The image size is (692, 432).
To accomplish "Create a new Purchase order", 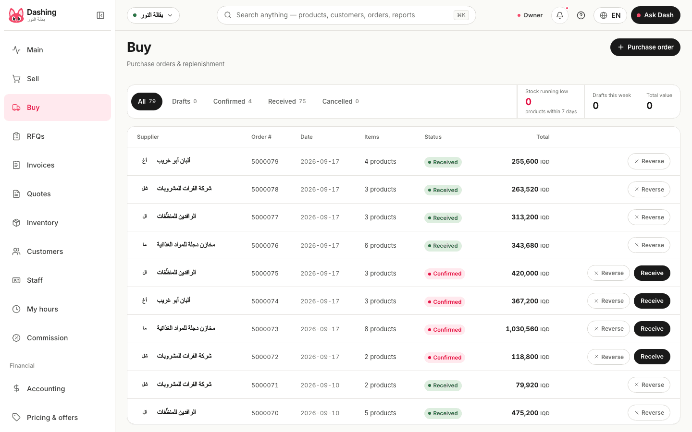I will pos(645,47).
